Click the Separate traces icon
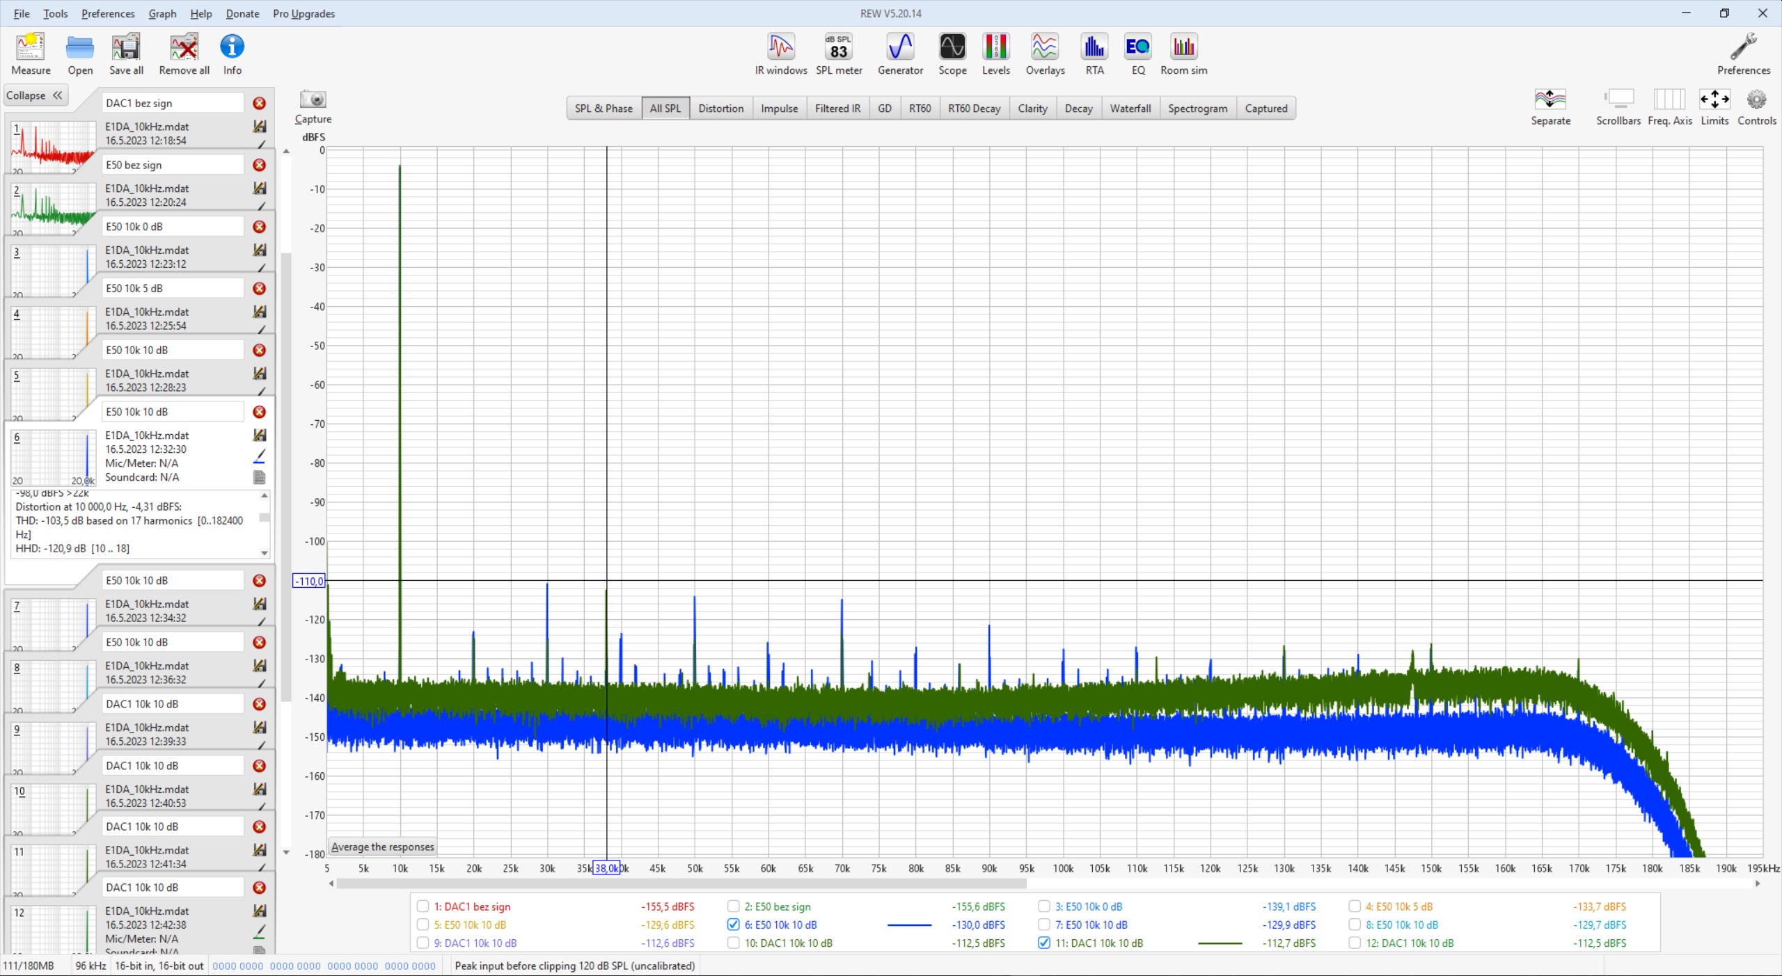Viewport: 1782px width, 976px height. pos(1550,106)
